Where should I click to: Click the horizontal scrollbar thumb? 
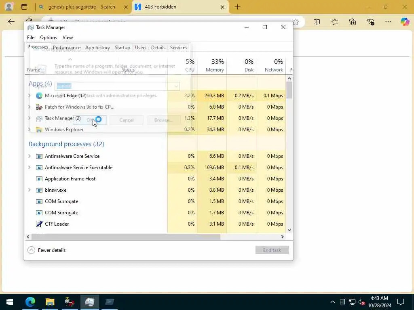[126, 237]
